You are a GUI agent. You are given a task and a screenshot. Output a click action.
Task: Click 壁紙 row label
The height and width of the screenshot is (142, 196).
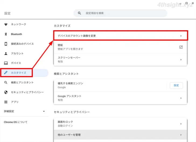pos(60,45)
